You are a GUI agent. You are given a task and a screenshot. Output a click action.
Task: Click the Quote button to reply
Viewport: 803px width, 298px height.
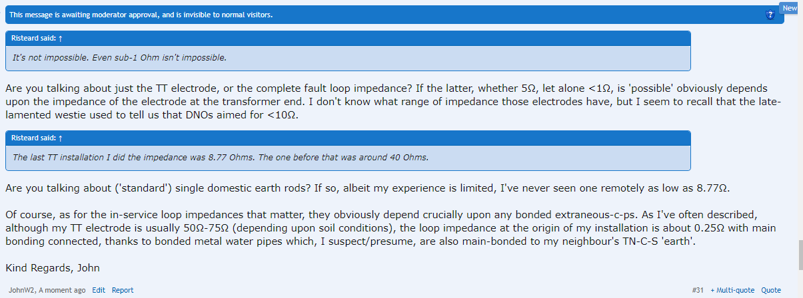point(771,290)
